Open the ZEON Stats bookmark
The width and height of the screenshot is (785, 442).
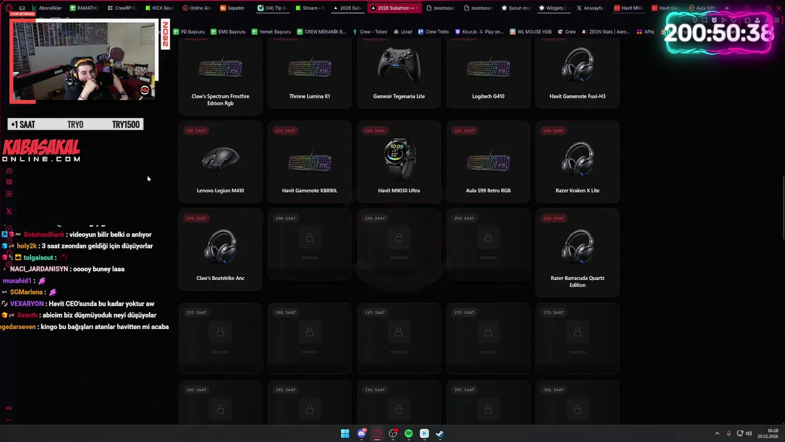tap(606, 31)
